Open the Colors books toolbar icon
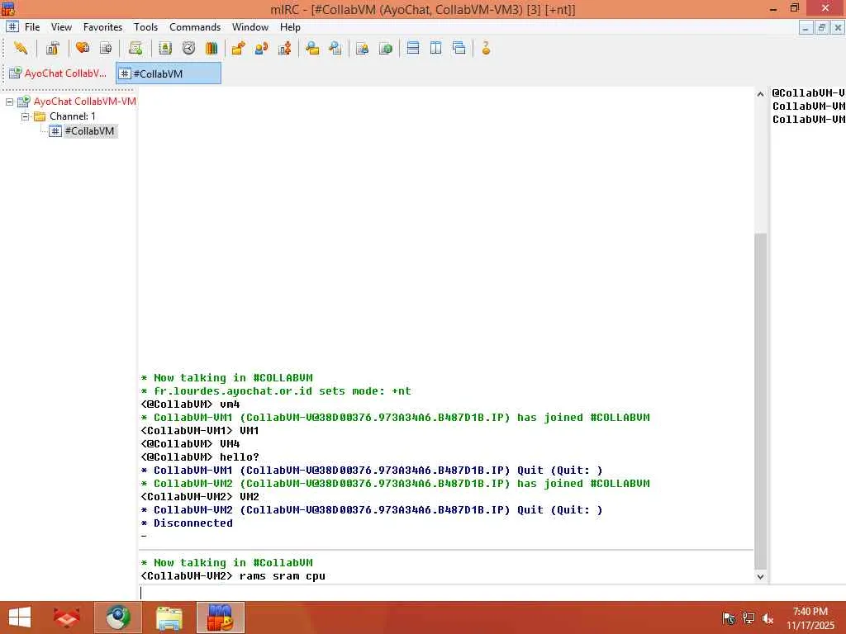 211,49
